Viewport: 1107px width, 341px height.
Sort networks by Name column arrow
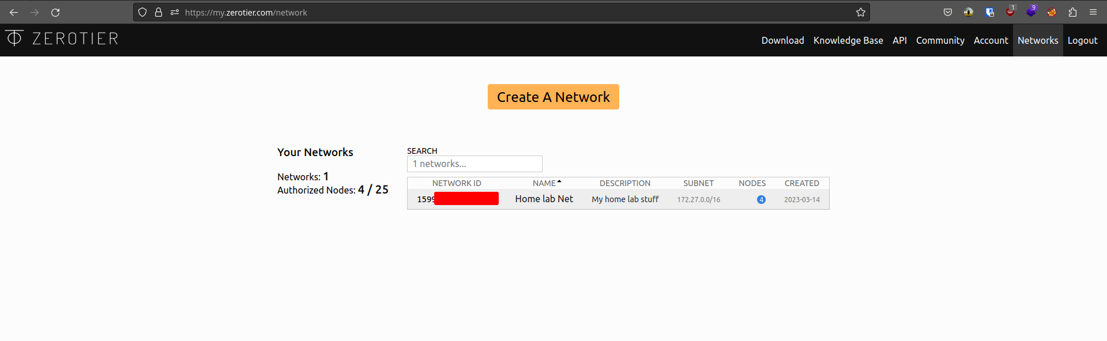(559, 182)
